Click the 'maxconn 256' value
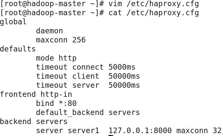223x136 pixels. tap(61, 40)
